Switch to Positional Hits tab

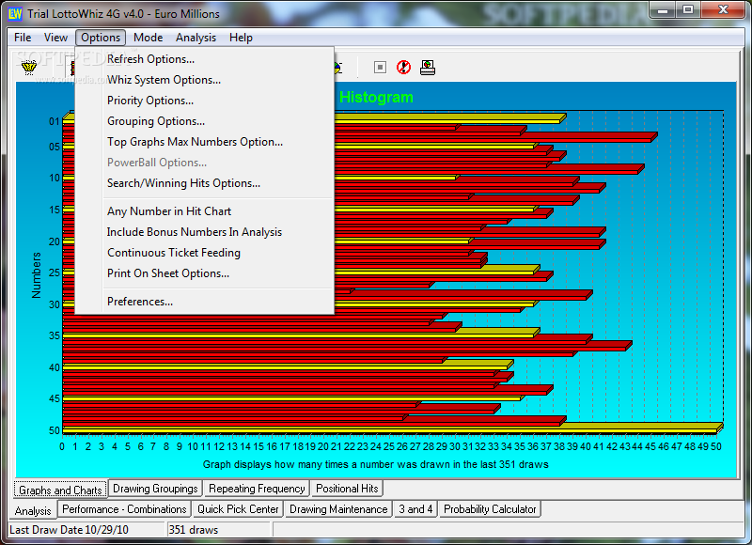coord(347,489)
